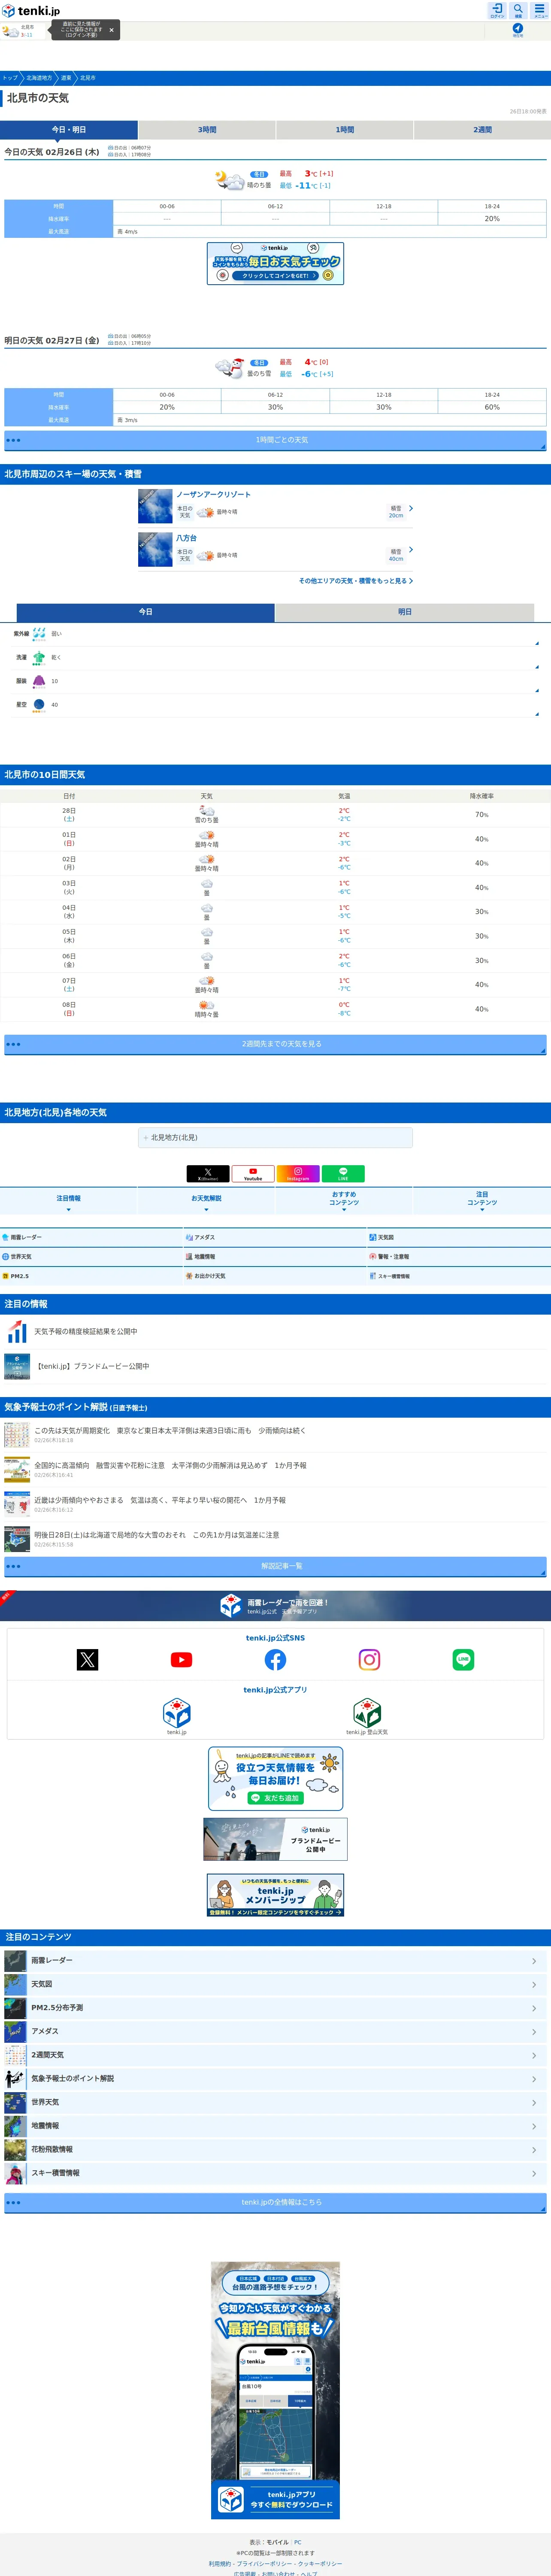Click the 道東 breadcrumb link

[66, 78]
